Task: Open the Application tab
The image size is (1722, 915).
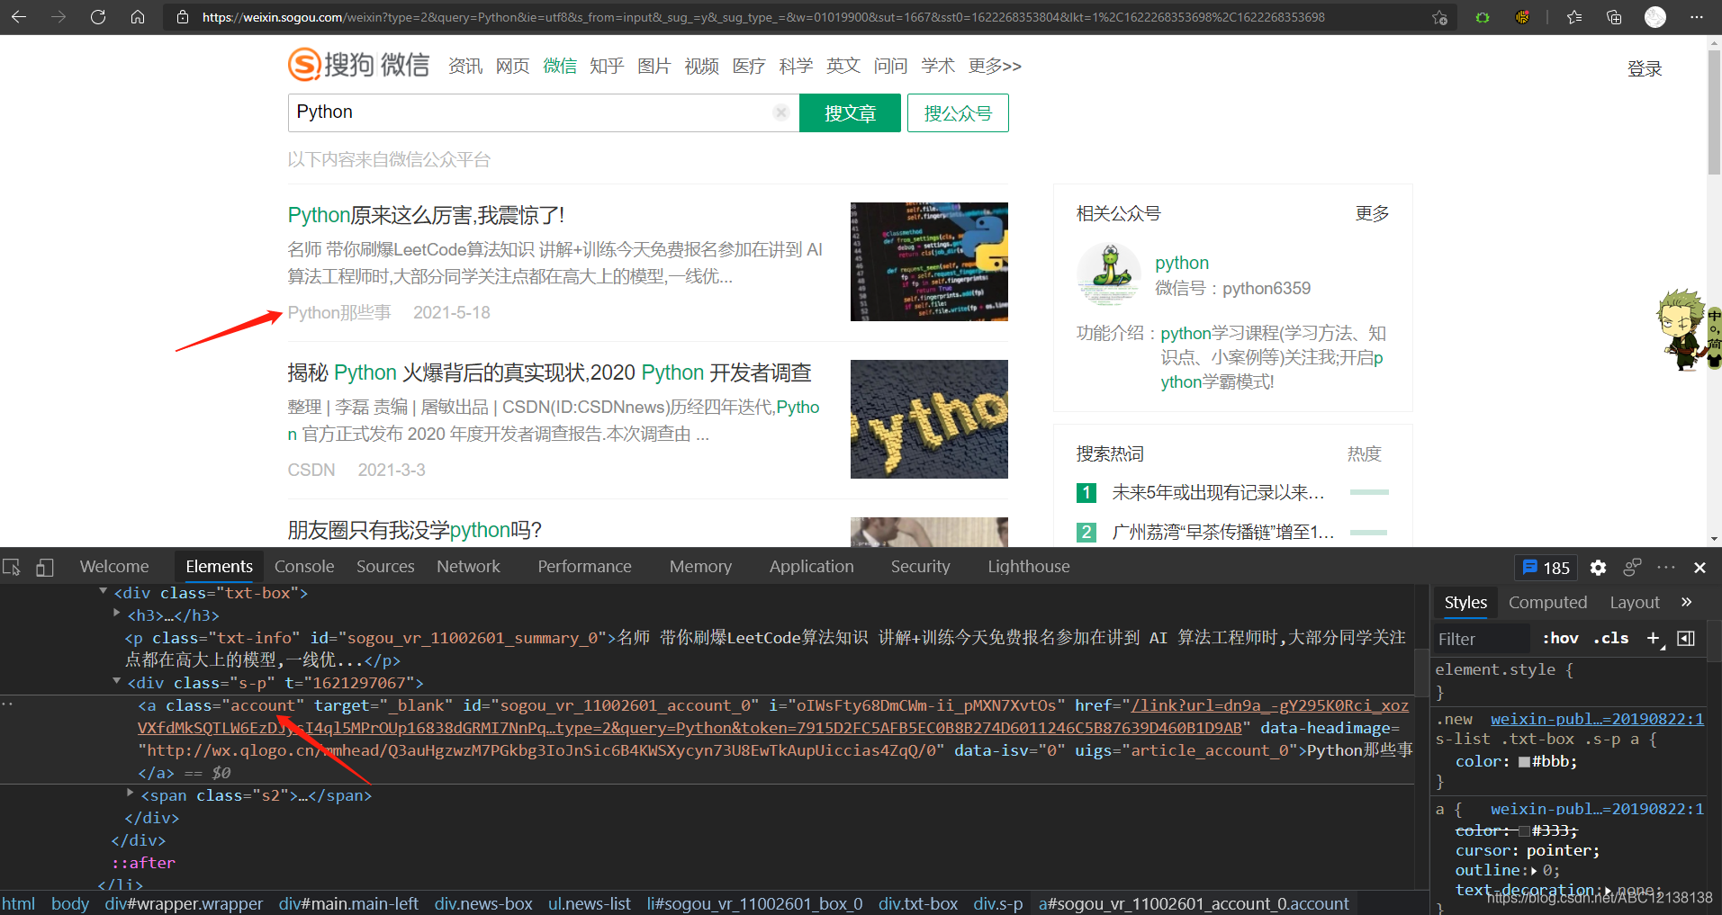Action: tap(811, 567)
